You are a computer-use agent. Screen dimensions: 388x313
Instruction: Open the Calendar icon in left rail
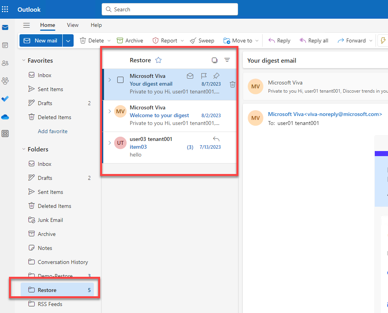click(x=5, y=45)
